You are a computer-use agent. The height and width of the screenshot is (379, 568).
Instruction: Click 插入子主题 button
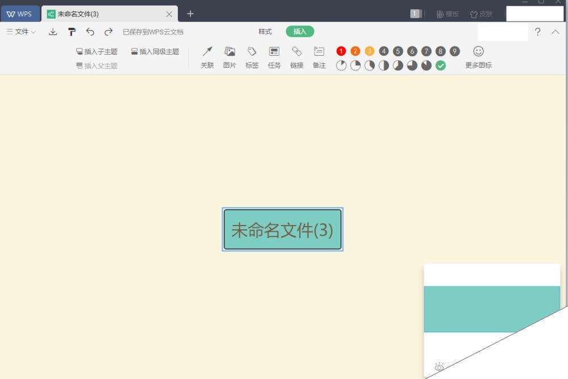point(97,52)
